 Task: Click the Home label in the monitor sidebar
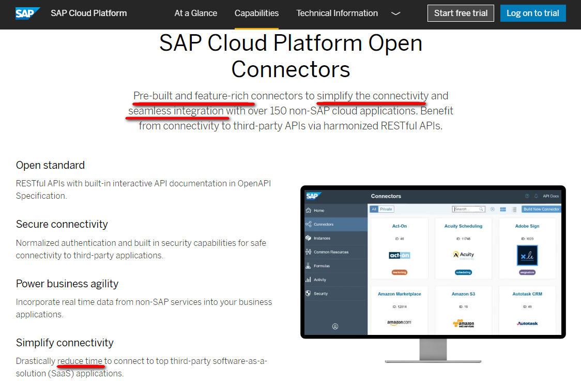pyautogui.click(x=318, y=210)
